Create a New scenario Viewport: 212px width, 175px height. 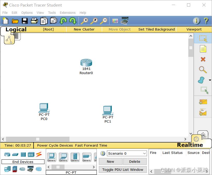pos(111,161)
